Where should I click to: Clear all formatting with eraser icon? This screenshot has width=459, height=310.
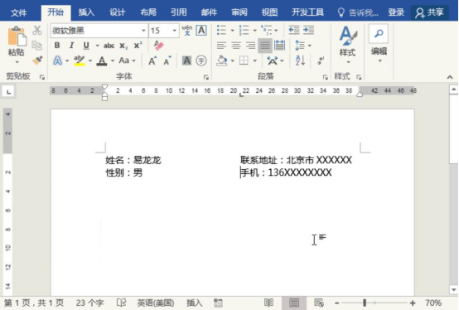pos(158,46)
